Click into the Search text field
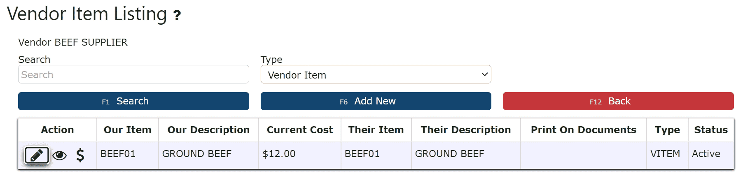743x178 pixels. (x=133, y=74)
